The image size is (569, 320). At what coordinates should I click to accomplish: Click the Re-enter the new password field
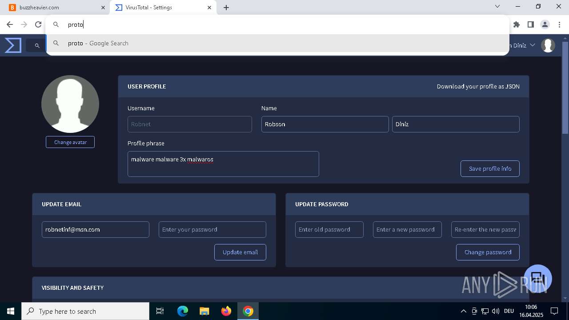coord(485,229)
